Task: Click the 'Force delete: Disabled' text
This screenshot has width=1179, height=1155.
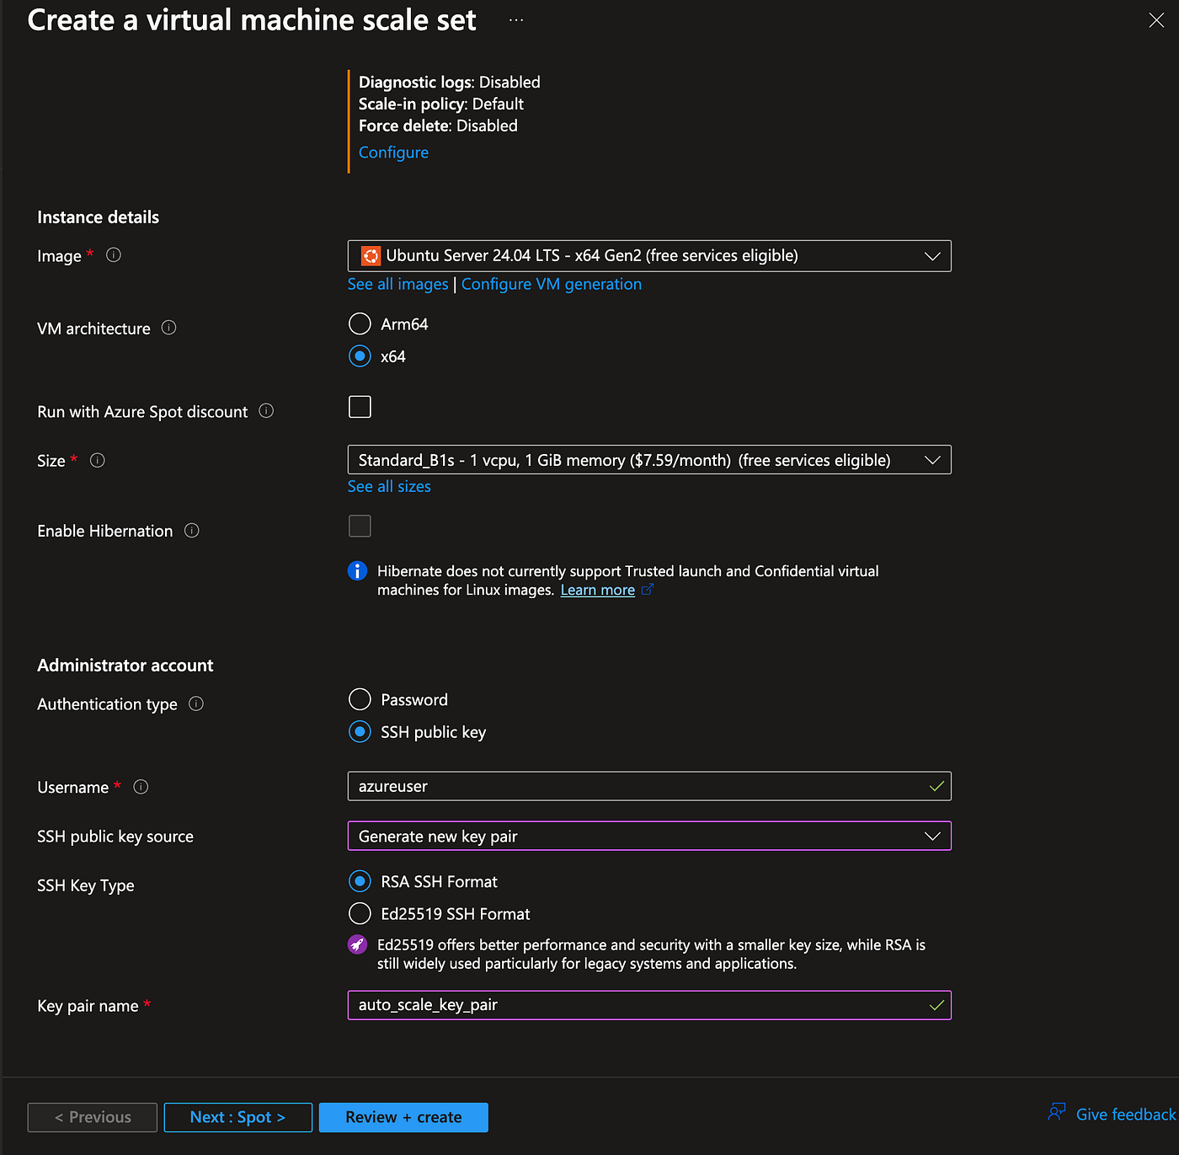Action: (438, 126)
